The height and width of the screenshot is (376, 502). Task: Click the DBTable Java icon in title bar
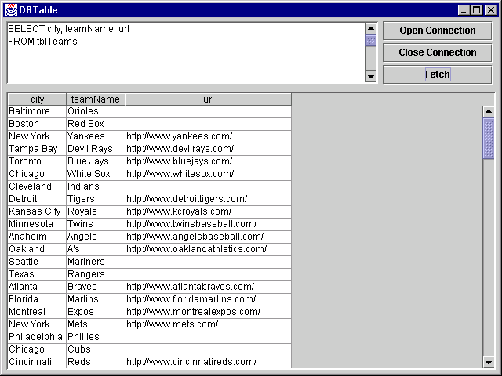(10, 10)
